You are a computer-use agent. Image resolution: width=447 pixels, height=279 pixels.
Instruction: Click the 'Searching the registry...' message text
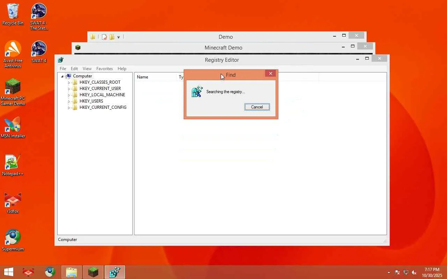(226, 92)
